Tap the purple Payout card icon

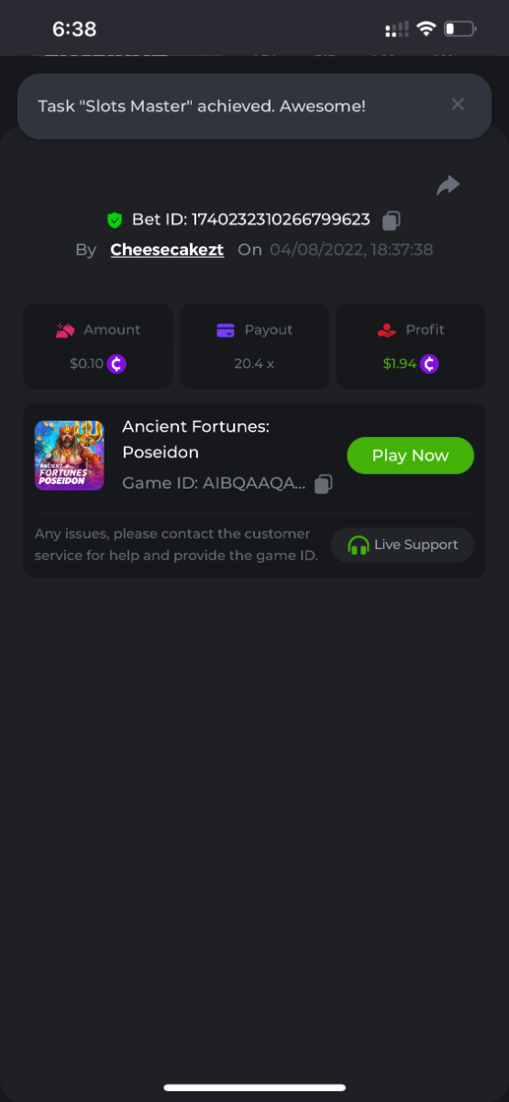tap(226, 330)
